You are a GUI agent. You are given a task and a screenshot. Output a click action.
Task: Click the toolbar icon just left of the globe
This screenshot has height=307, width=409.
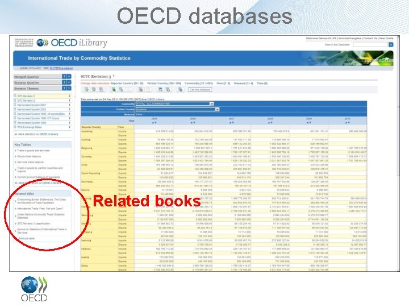[x=168, y=90]
